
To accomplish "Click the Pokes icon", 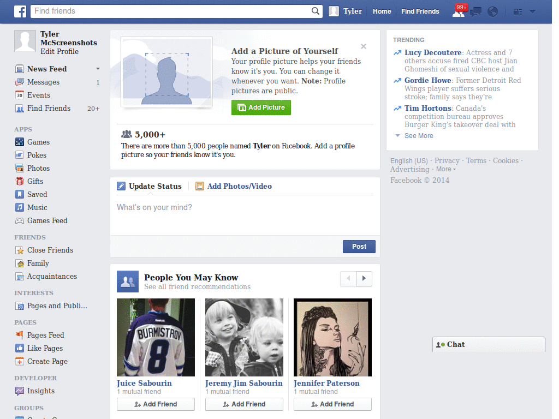I will pos(20,155).
